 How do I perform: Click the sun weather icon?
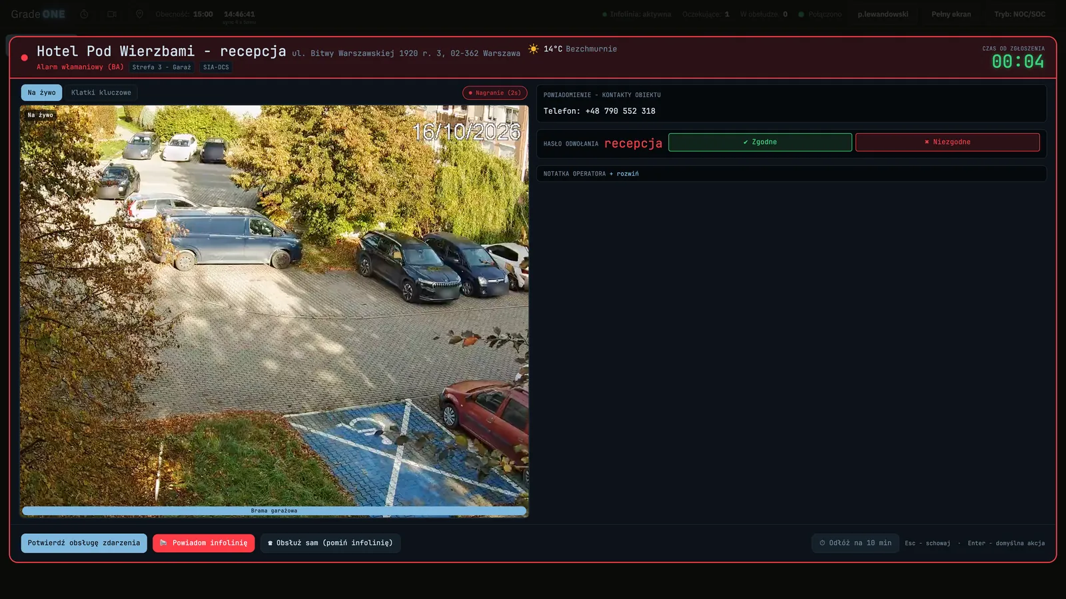pyautogui.click(x=534, y=49)
